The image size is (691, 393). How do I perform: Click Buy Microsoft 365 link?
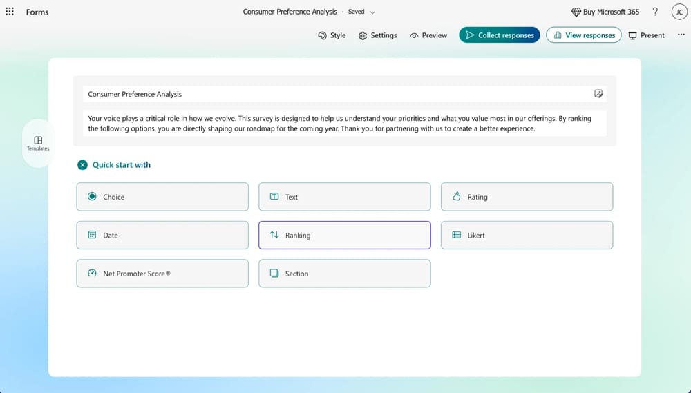(x=605, y=12)
